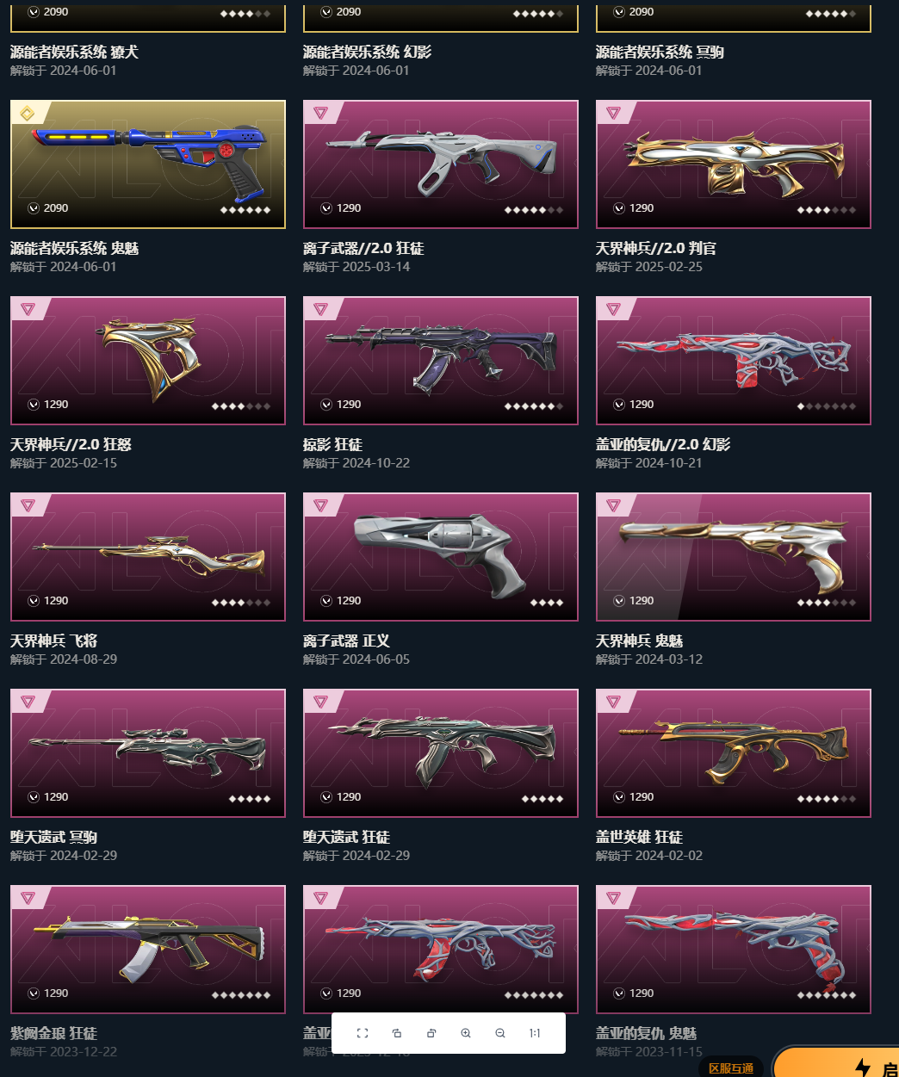This screenshot has width=899, height=1077.
Task: Select the 天界神兵//2.0 狂怒 skin thumbnail
Action: tap(148, 361)
